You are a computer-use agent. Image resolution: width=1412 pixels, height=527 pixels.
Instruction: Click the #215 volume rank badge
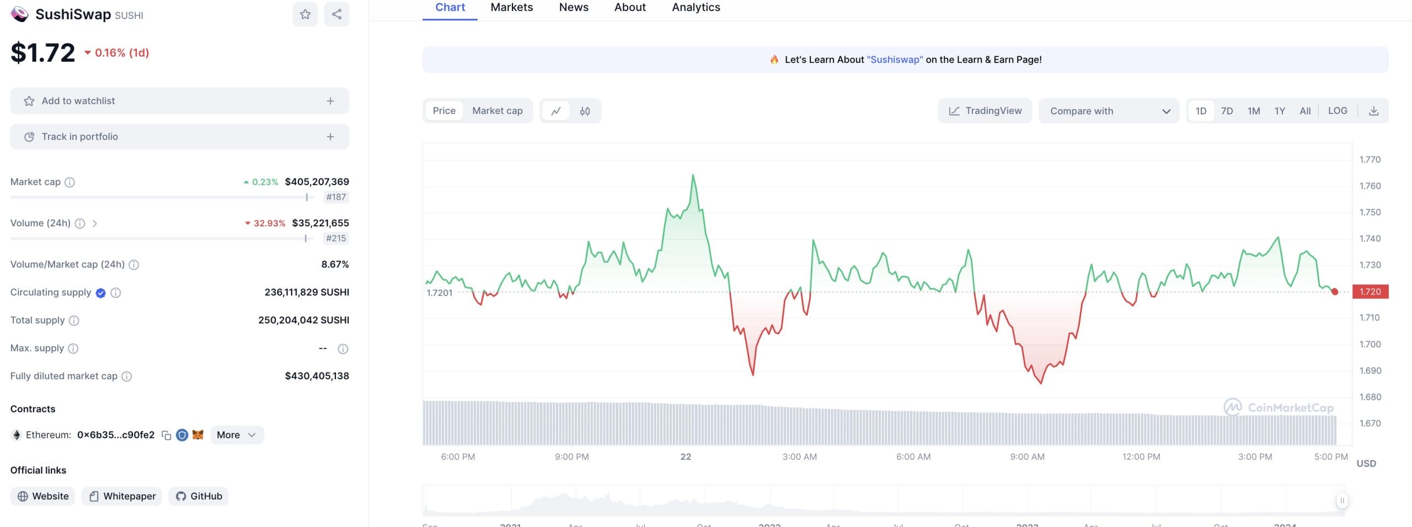click(336, 238)
